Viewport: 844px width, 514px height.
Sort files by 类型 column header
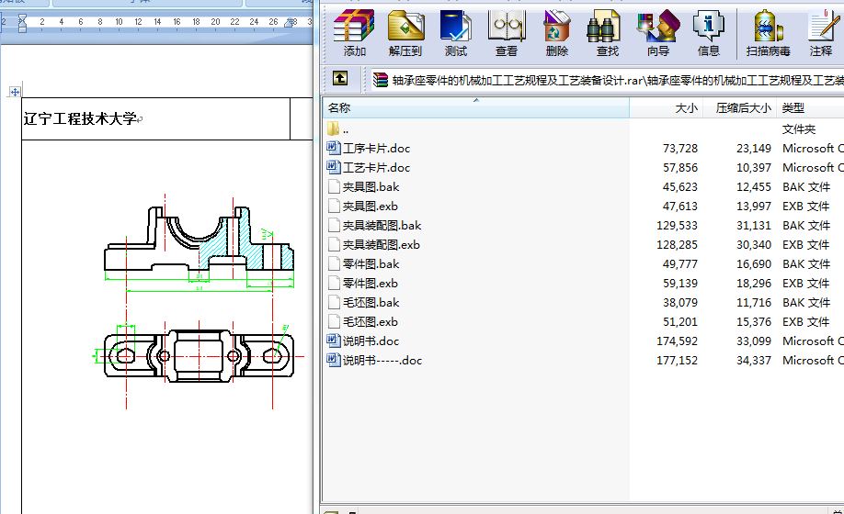[810, 108]
